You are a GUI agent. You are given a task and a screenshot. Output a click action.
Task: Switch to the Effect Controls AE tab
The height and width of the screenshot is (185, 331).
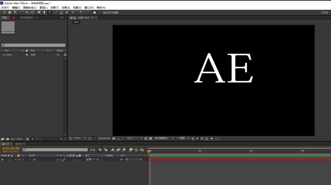coord(29,18)
